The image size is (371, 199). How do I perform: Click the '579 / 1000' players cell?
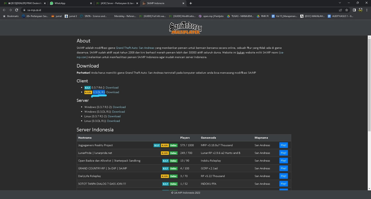[x=187, y=145]
